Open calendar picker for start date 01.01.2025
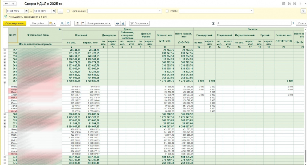Image resolution: width=307 pixels, height=165 pixels. 27,11
